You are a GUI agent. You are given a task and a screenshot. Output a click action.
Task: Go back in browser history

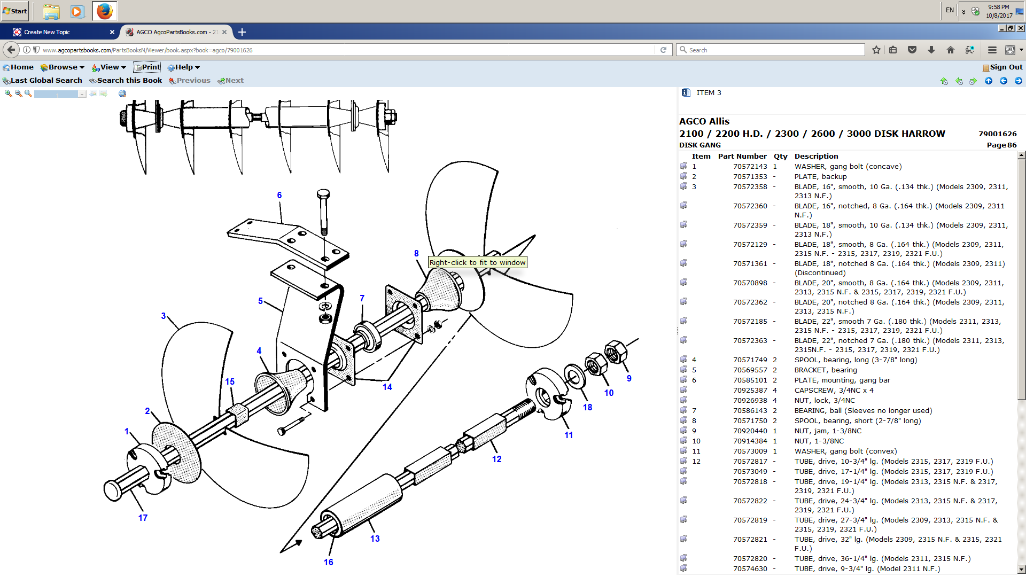point(11,50)
